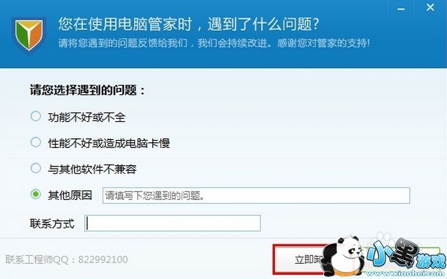Focus the 请填写下您遇到的问题 text field
Screen dimensions: 447x279
256,195
